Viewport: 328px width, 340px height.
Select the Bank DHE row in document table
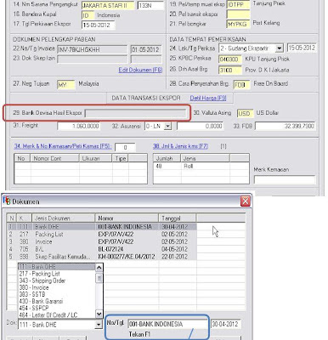(x=102, y=227)
